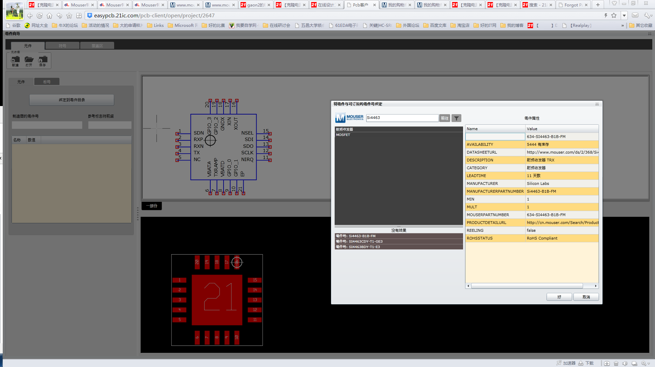The width and height of the screenshot is (655, 367).
Task: Click the star favorites icon next to home
Action: click(69, 16)
